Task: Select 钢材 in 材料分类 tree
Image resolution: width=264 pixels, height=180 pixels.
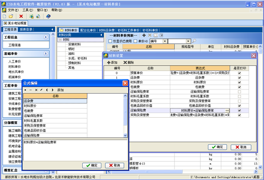Action: [x=71, y=49]
